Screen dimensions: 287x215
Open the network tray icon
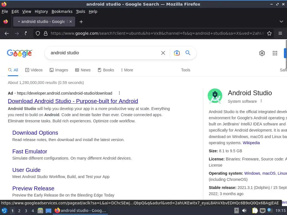pos(262,211)
